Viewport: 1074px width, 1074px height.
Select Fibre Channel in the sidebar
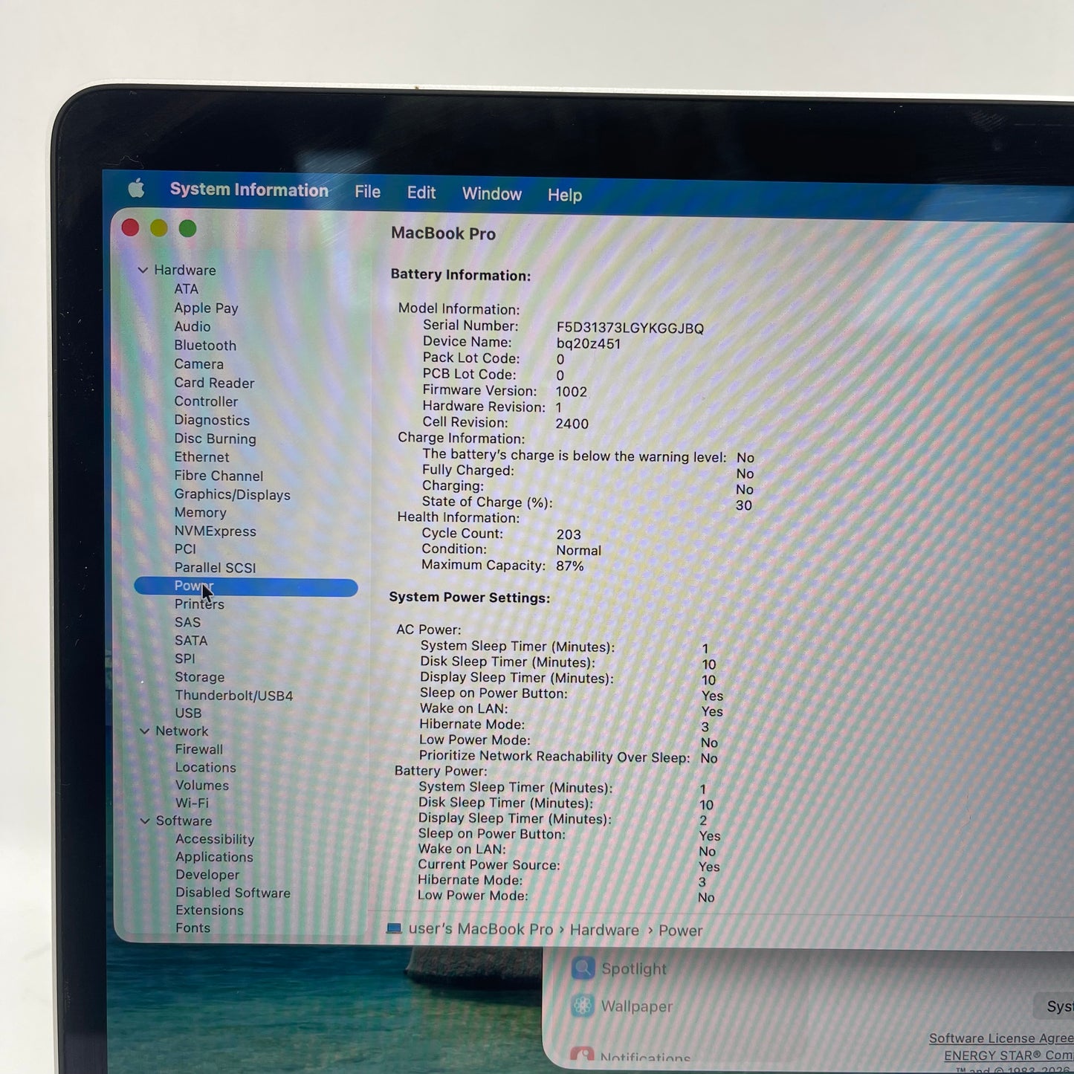coord(219,476)
